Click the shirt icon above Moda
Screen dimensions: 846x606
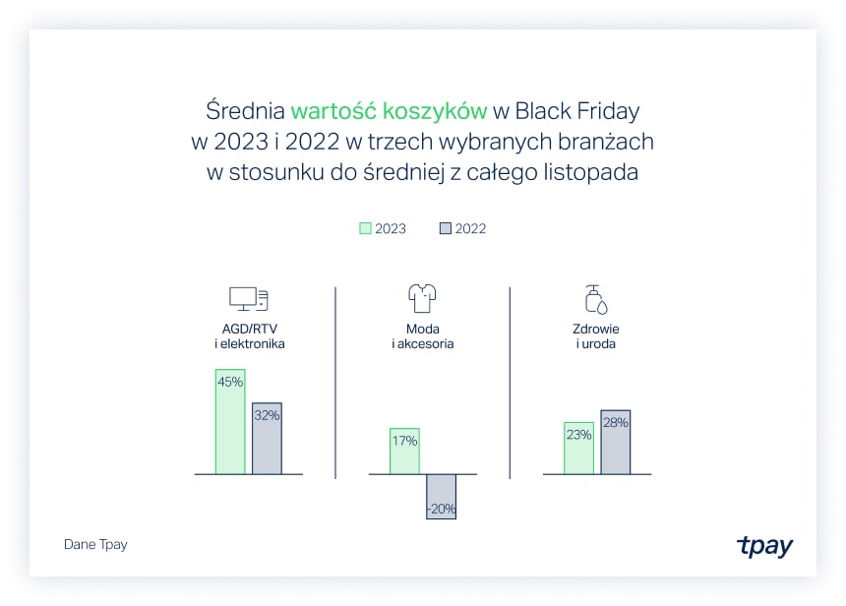click(x=422, y=298)
